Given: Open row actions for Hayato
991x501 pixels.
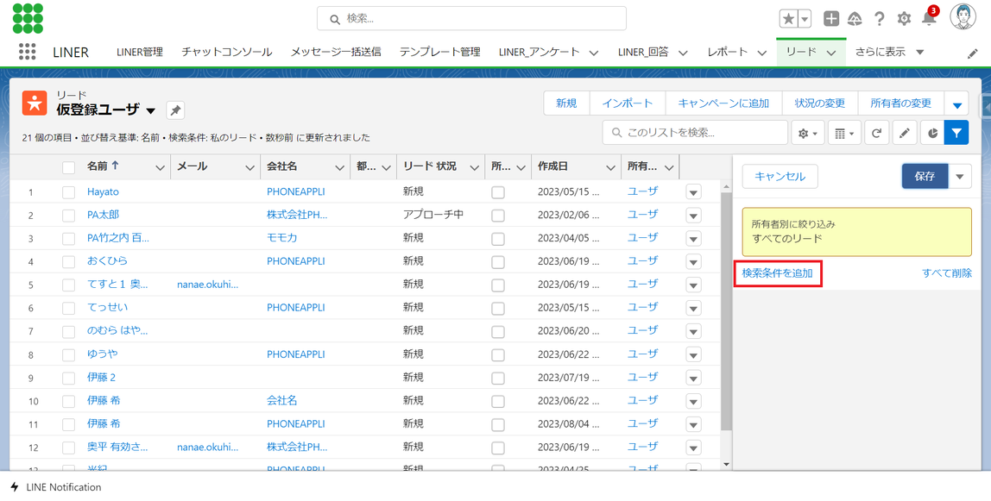Looking at the screenshot, I should point(693,191).
